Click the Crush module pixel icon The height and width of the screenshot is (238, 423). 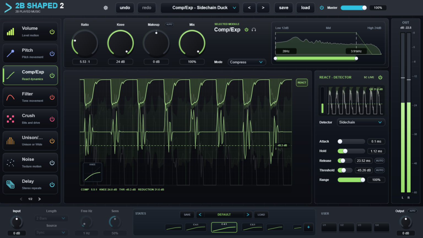[x=10, y=119]
